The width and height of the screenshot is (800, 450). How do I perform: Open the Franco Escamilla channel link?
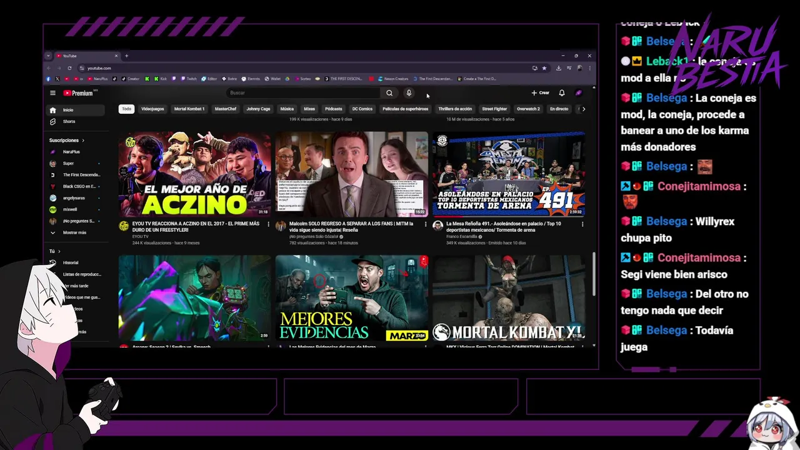[x=461, y=237]
